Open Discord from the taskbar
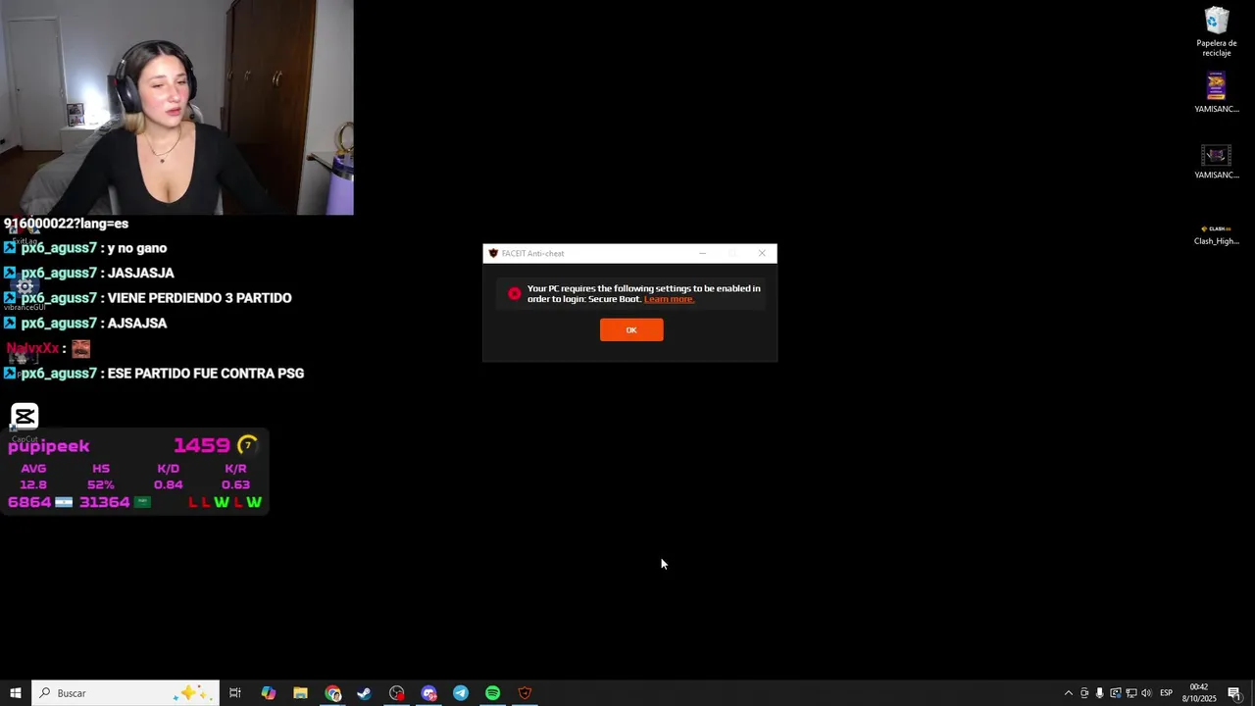The image size is (1255, 706). point(428,693)
